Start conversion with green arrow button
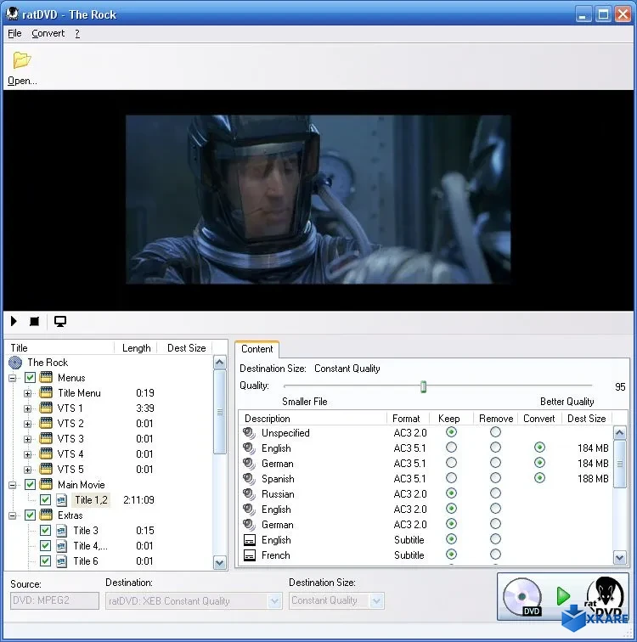The height and width of the screenshot is (642, 637). tap(563, 596)
